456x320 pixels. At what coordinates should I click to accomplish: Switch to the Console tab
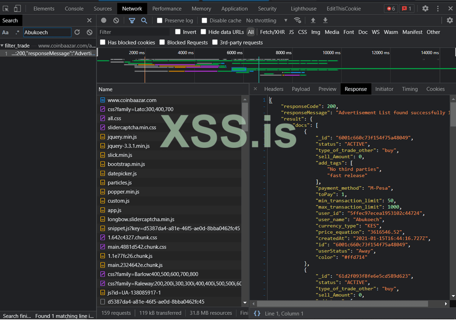coord(74,8)
